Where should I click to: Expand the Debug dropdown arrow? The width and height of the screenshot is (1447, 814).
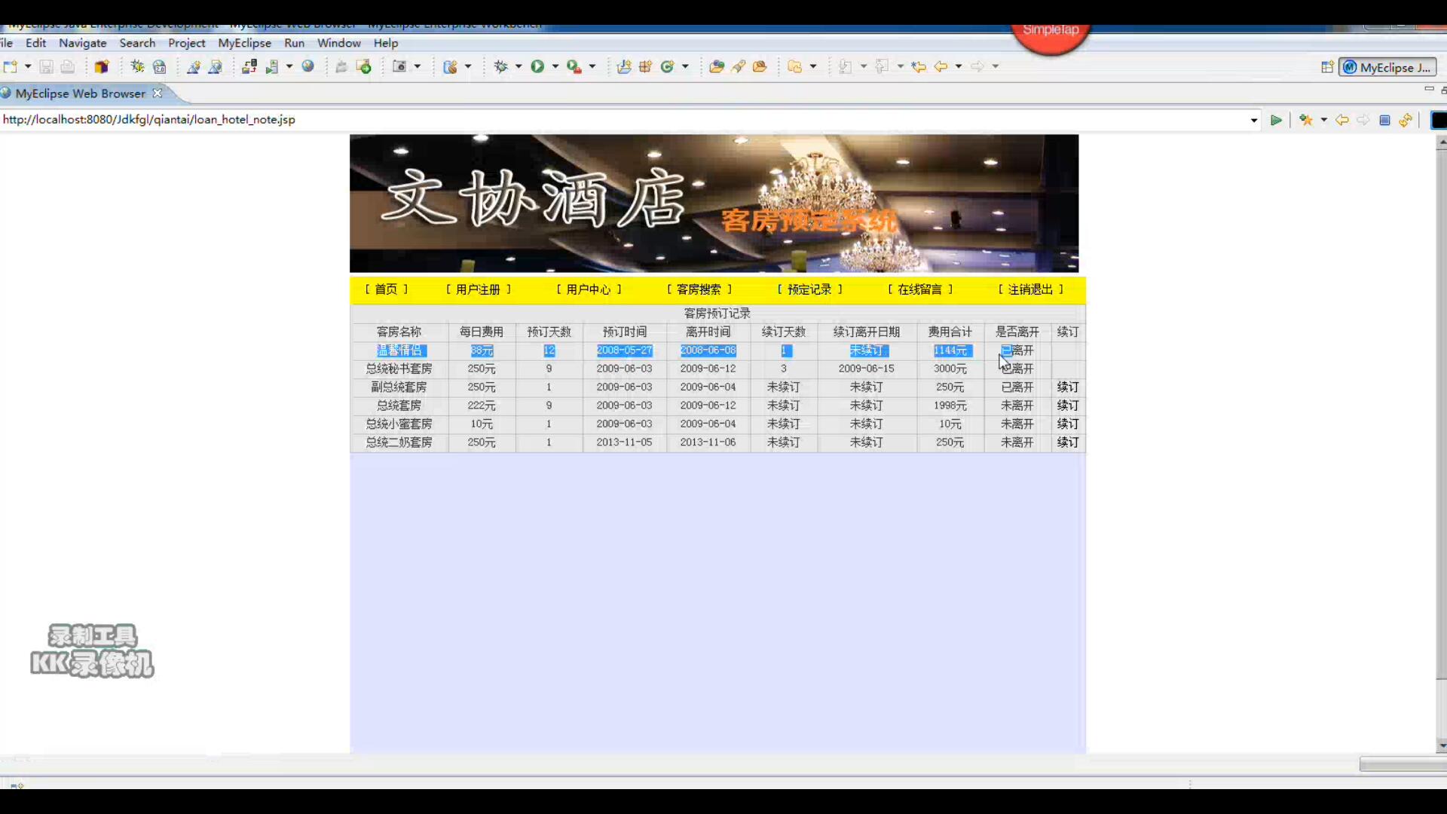(519, 66)
